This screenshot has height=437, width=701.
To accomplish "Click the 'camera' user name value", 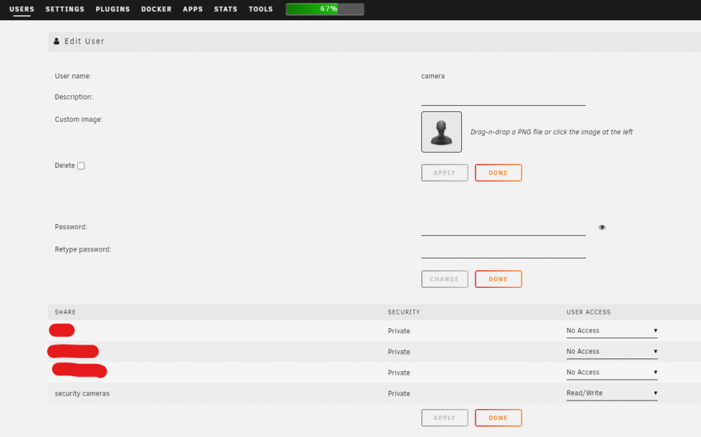I will [x=433, y=76].
